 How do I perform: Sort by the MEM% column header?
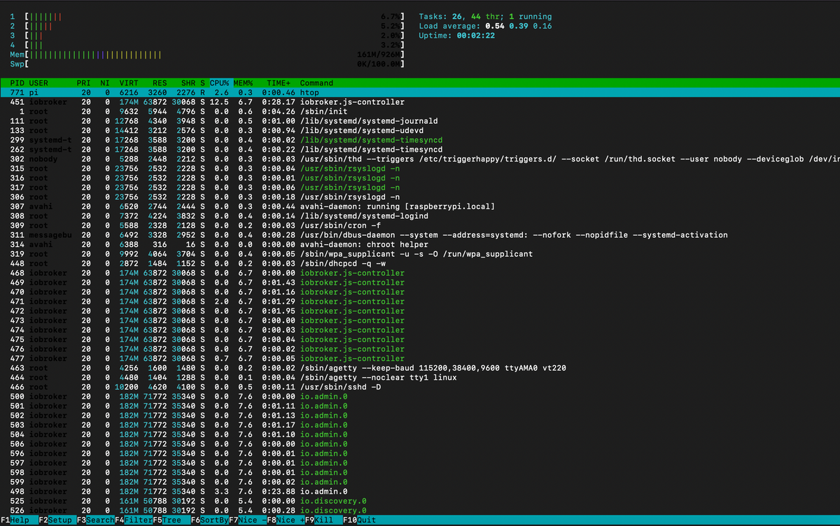244,83
